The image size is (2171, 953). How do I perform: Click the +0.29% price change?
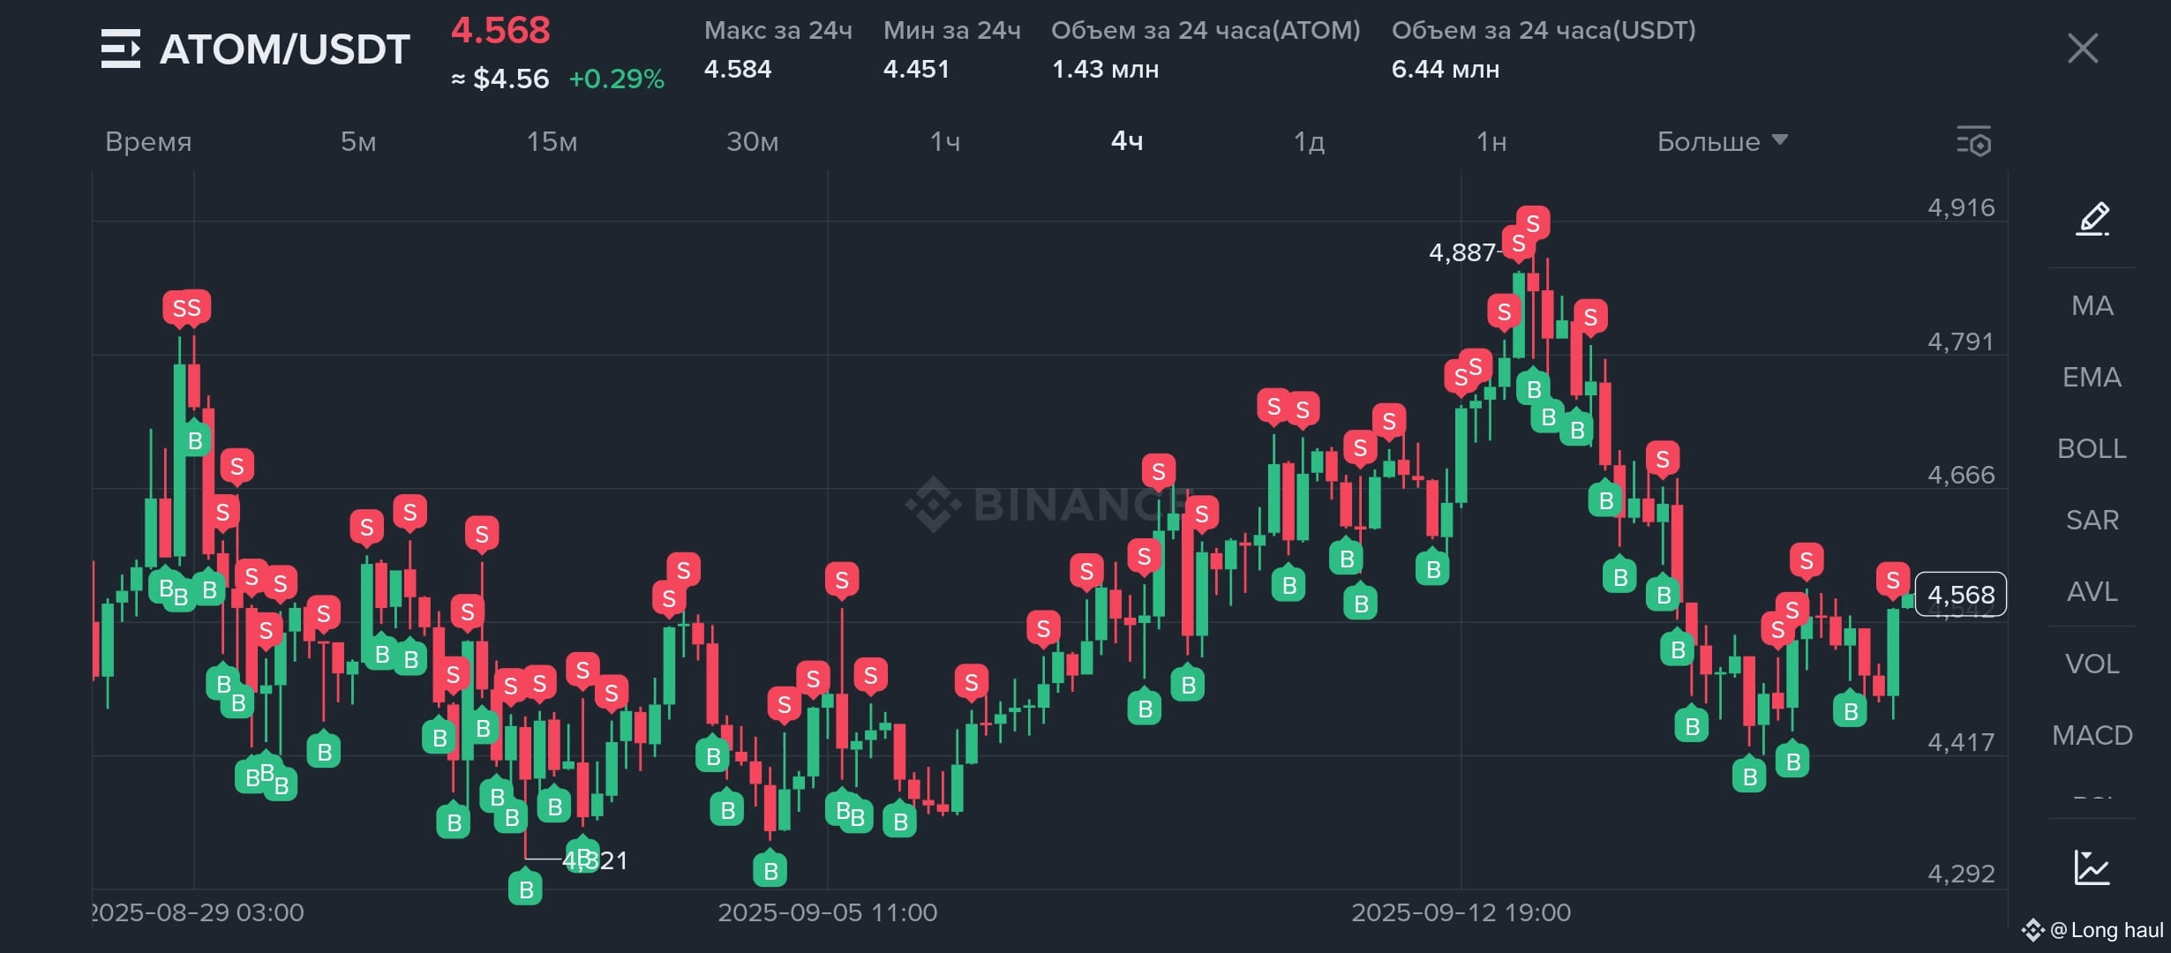click(x=616, y=79)
